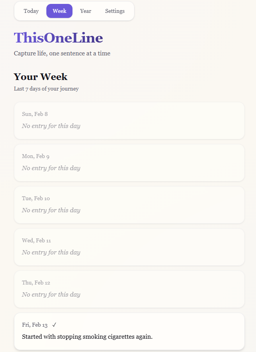Click 'No entry for this day' under Sun, Feb 8

[51, 126]
